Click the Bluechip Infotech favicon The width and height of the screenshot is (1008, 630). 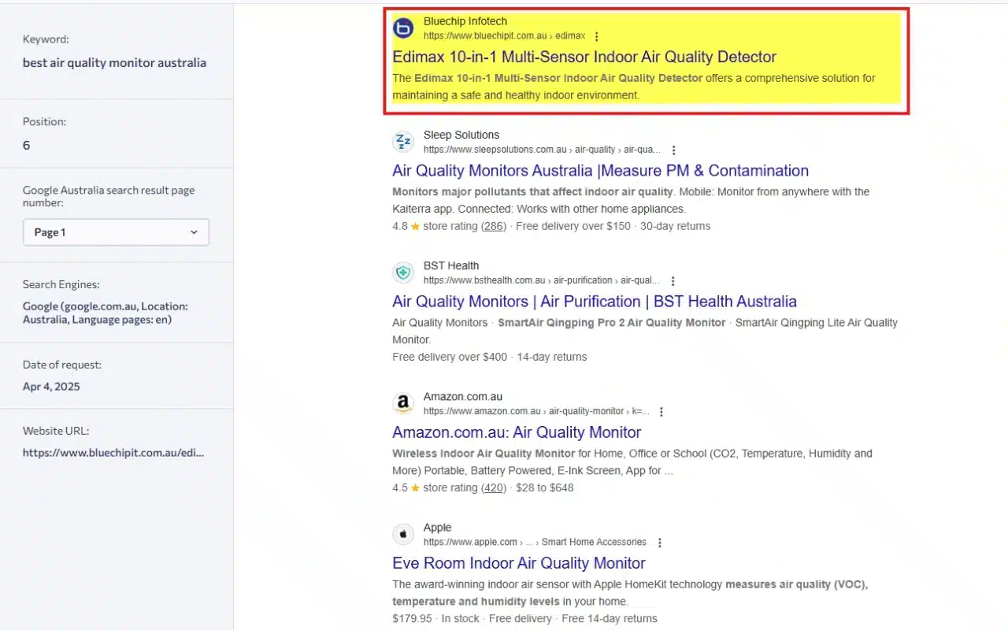tap(403, 28)
